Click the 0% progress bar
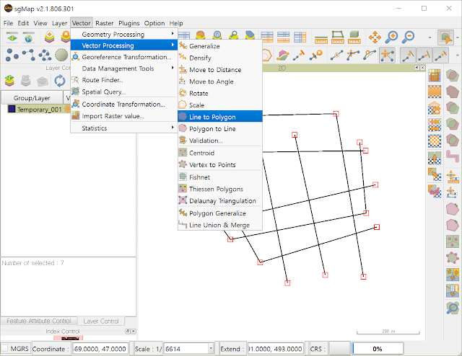Viewport: 462px width, 356px height. point(378,349)
